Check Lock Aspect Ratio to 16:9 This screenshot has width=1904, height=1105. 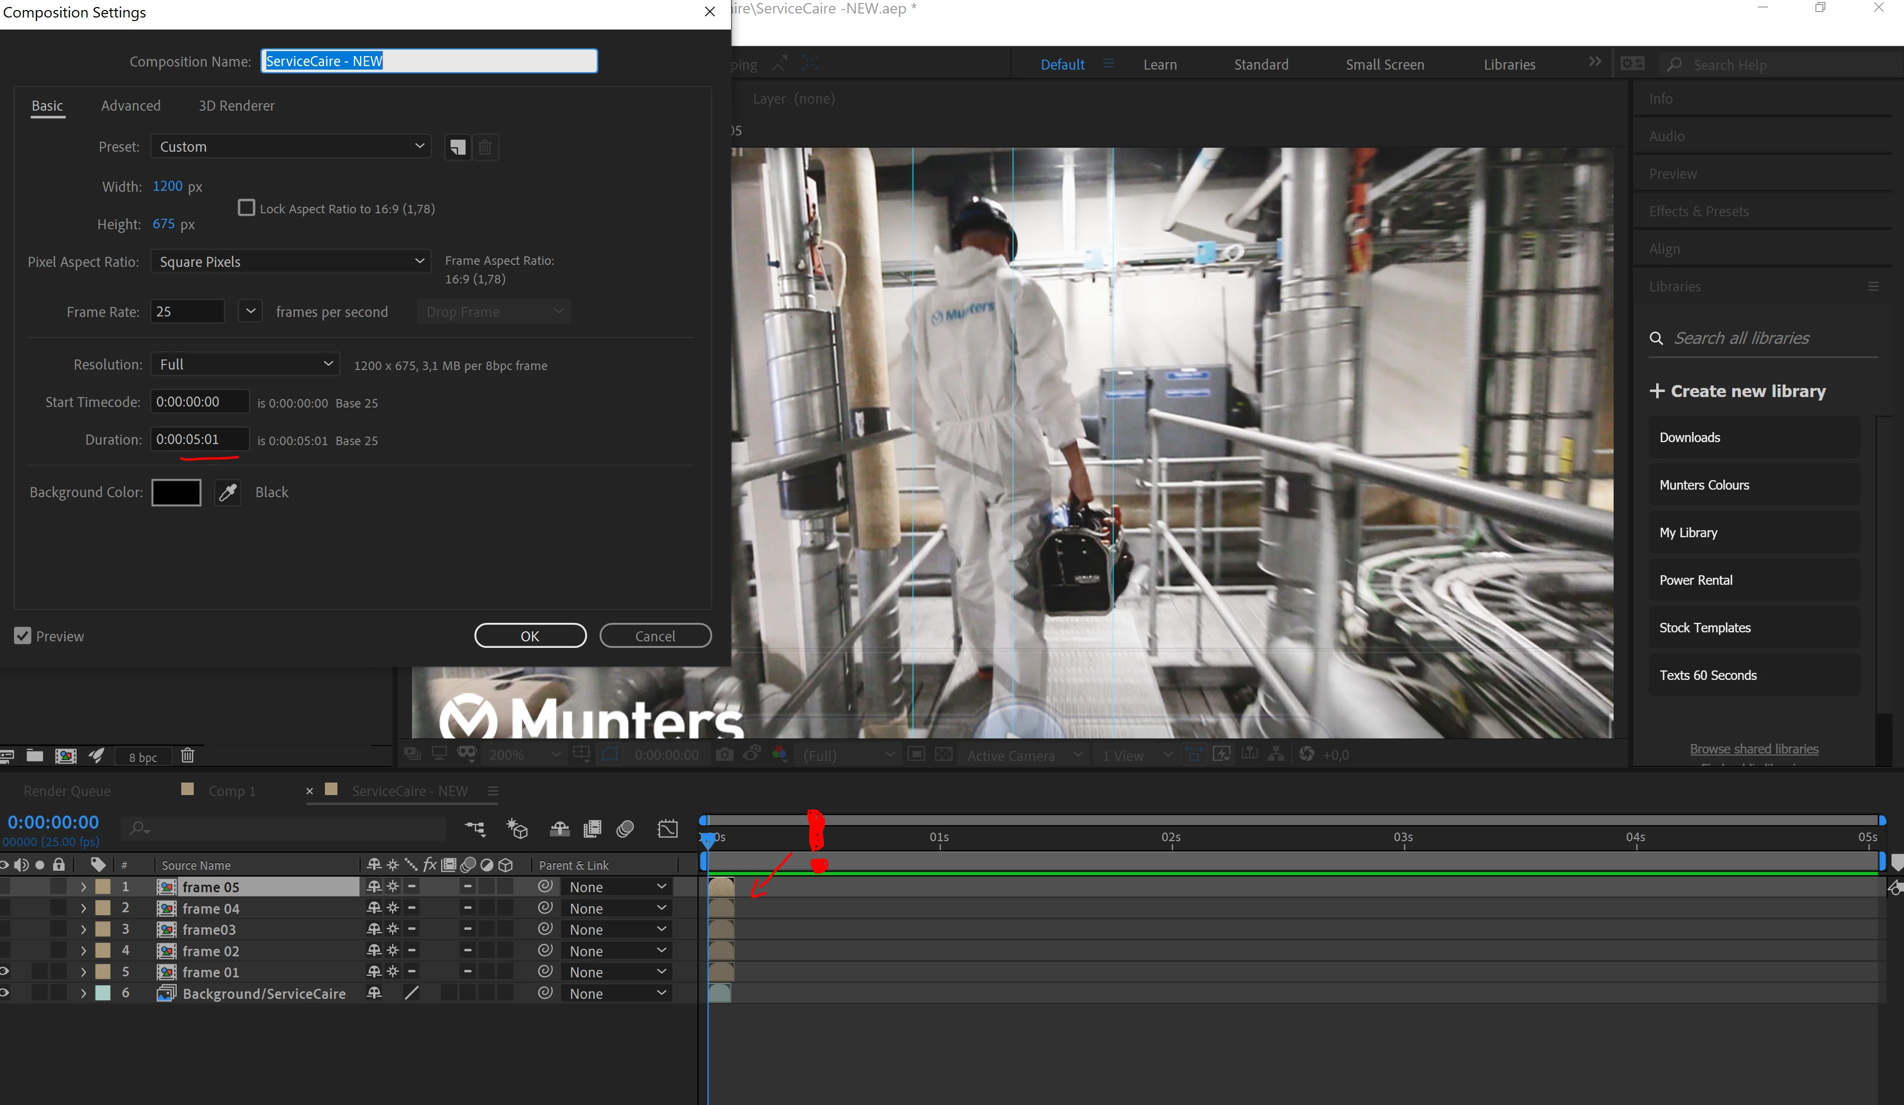pyautogui.click(x=246, y=208)
